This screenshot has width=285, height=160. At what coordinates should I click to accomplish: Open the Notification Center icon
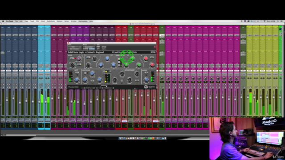pos(281,21)
